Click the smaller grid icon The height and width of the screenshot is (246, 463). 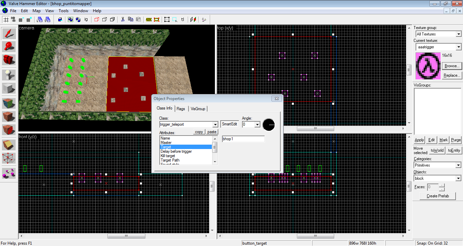21,20
